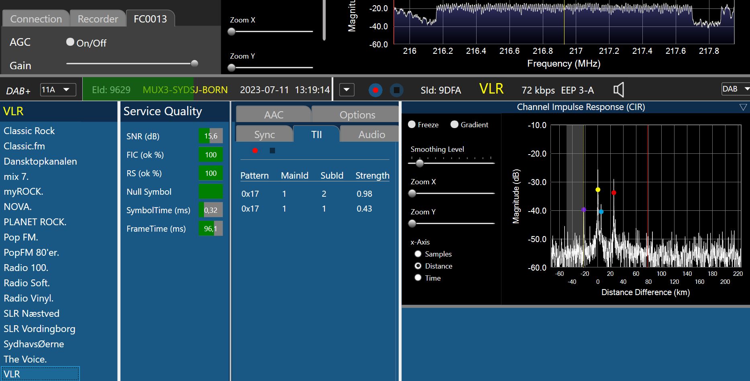Switch to the Sync tab
750x381 pixels.
pyautogui.click(x=264, y=134)
